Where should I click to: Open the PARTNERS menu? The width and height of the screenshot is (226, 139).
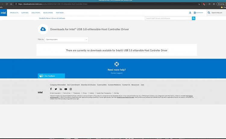[60, 13]
